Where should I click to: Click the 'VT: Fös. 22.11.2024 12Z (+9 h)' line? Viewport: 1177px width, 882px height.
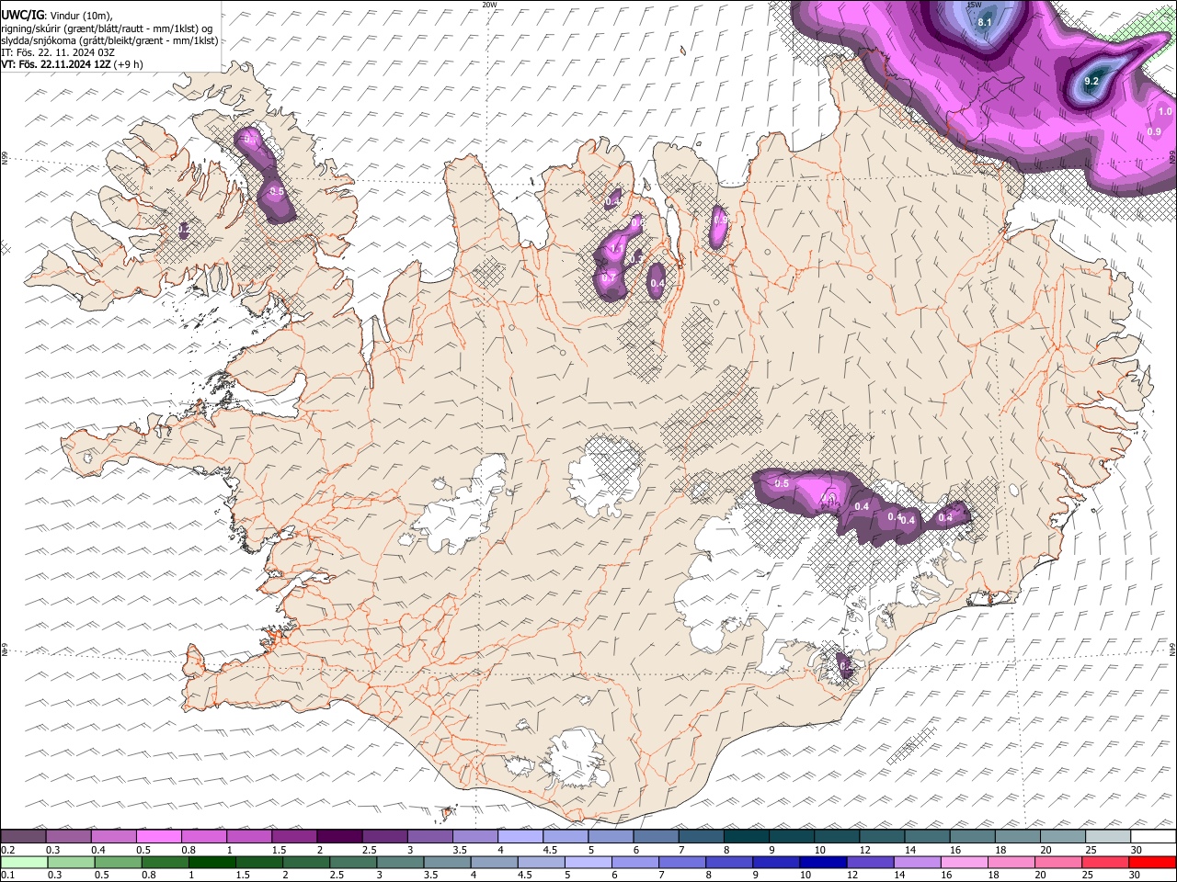pyautogui.click(x=72, y=64)
